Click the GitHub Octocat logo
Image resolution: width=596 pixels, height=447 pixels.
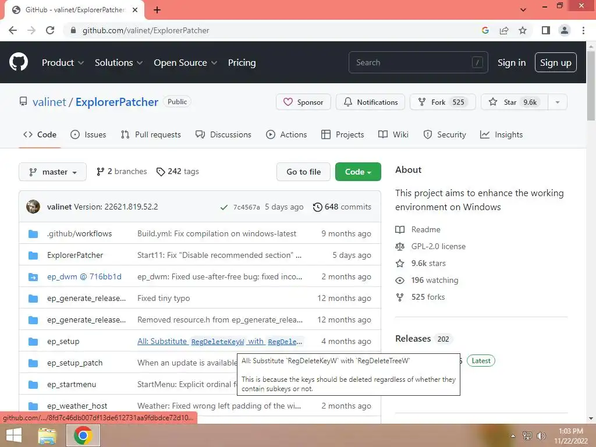click(x=18, y=62)
